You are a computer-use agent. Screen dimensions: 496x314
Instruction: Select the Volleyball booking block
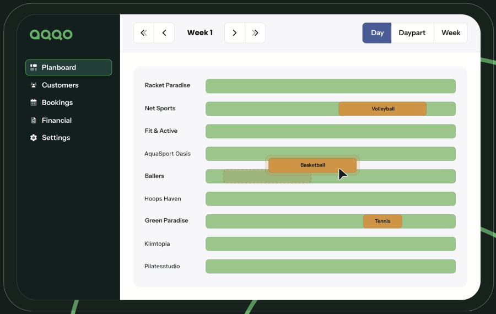382,109
